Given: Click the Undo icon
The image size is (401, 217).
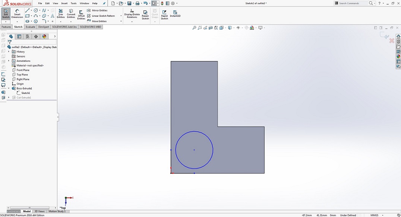Looking at the screenshot, I should click(x=145, y=3).
